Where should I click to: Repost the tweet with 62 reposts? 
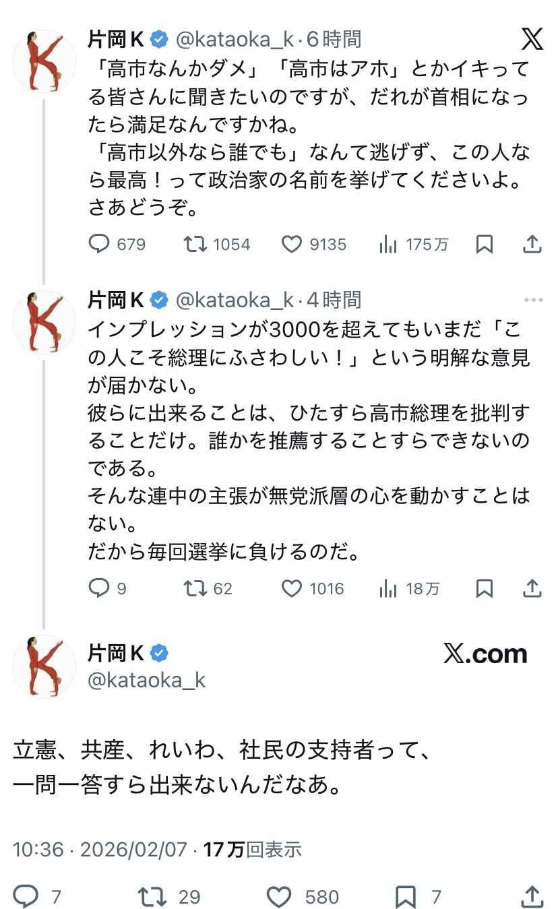[x=195, y=588]
